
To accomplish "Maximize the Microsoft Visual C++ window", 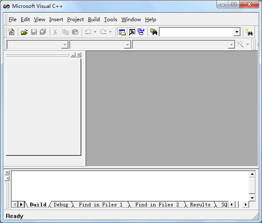I will click(x=234, y=5).
